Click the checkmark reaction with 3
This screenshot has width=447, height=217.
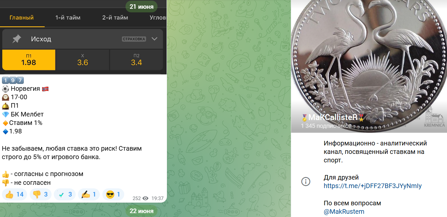[65, 195]
